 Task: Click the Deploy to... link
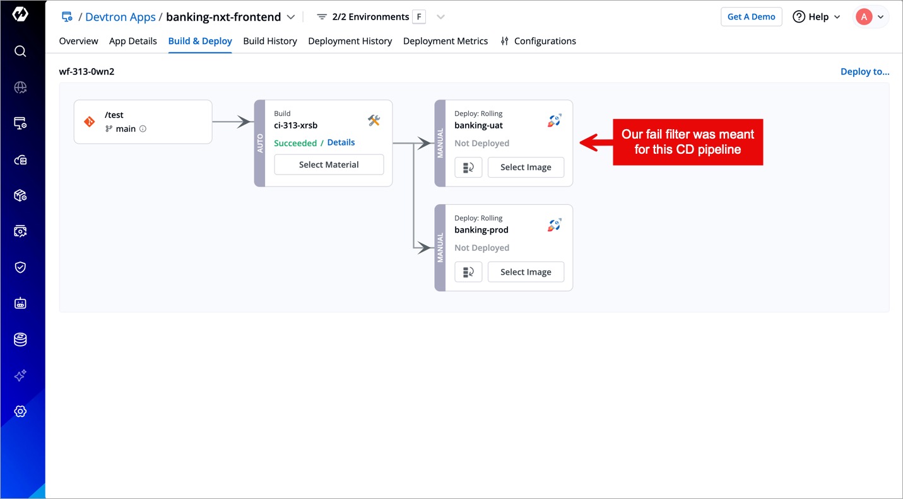[865, 72]
